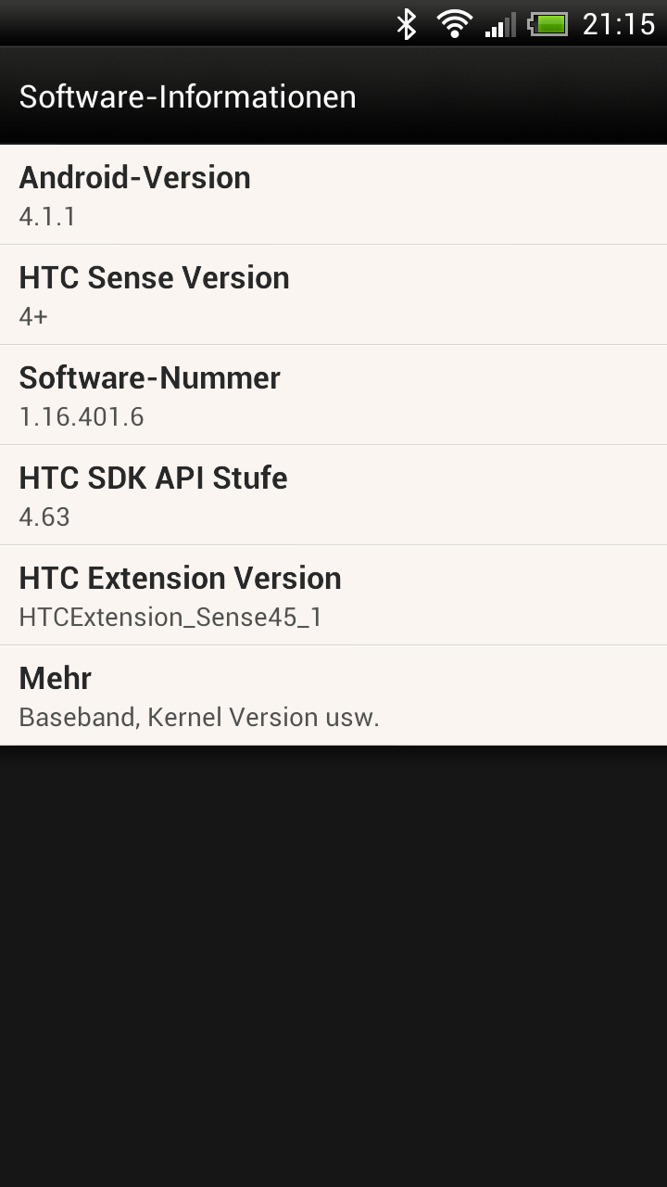This screenshot has height=1187, width=667.
Task: Open the HTC Extension Version entry
Action: [333, 595]
